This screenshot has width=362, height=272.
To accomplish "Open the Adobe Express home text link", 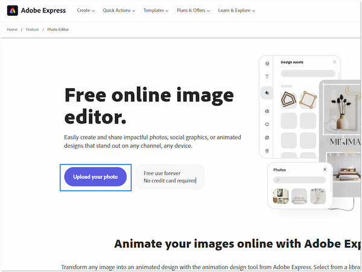I will point(43,10).
